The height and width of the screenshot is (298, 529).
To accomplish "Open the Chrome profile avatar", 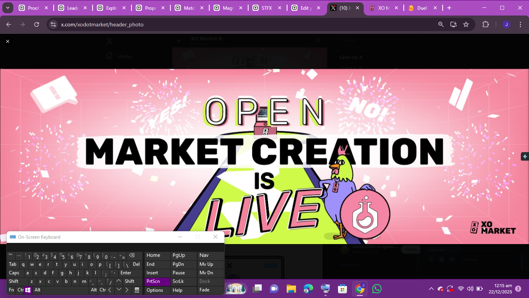I will [x=506, y=24].
